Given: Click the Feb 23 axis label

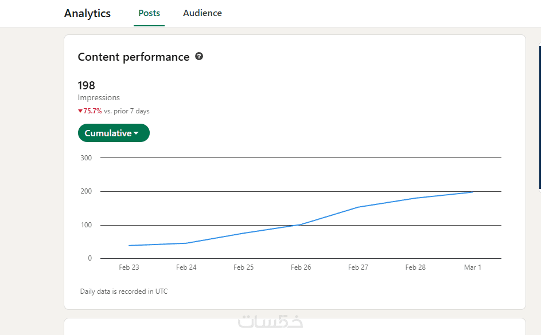Looking at the screenshot, I should click(x=129, y=267).
